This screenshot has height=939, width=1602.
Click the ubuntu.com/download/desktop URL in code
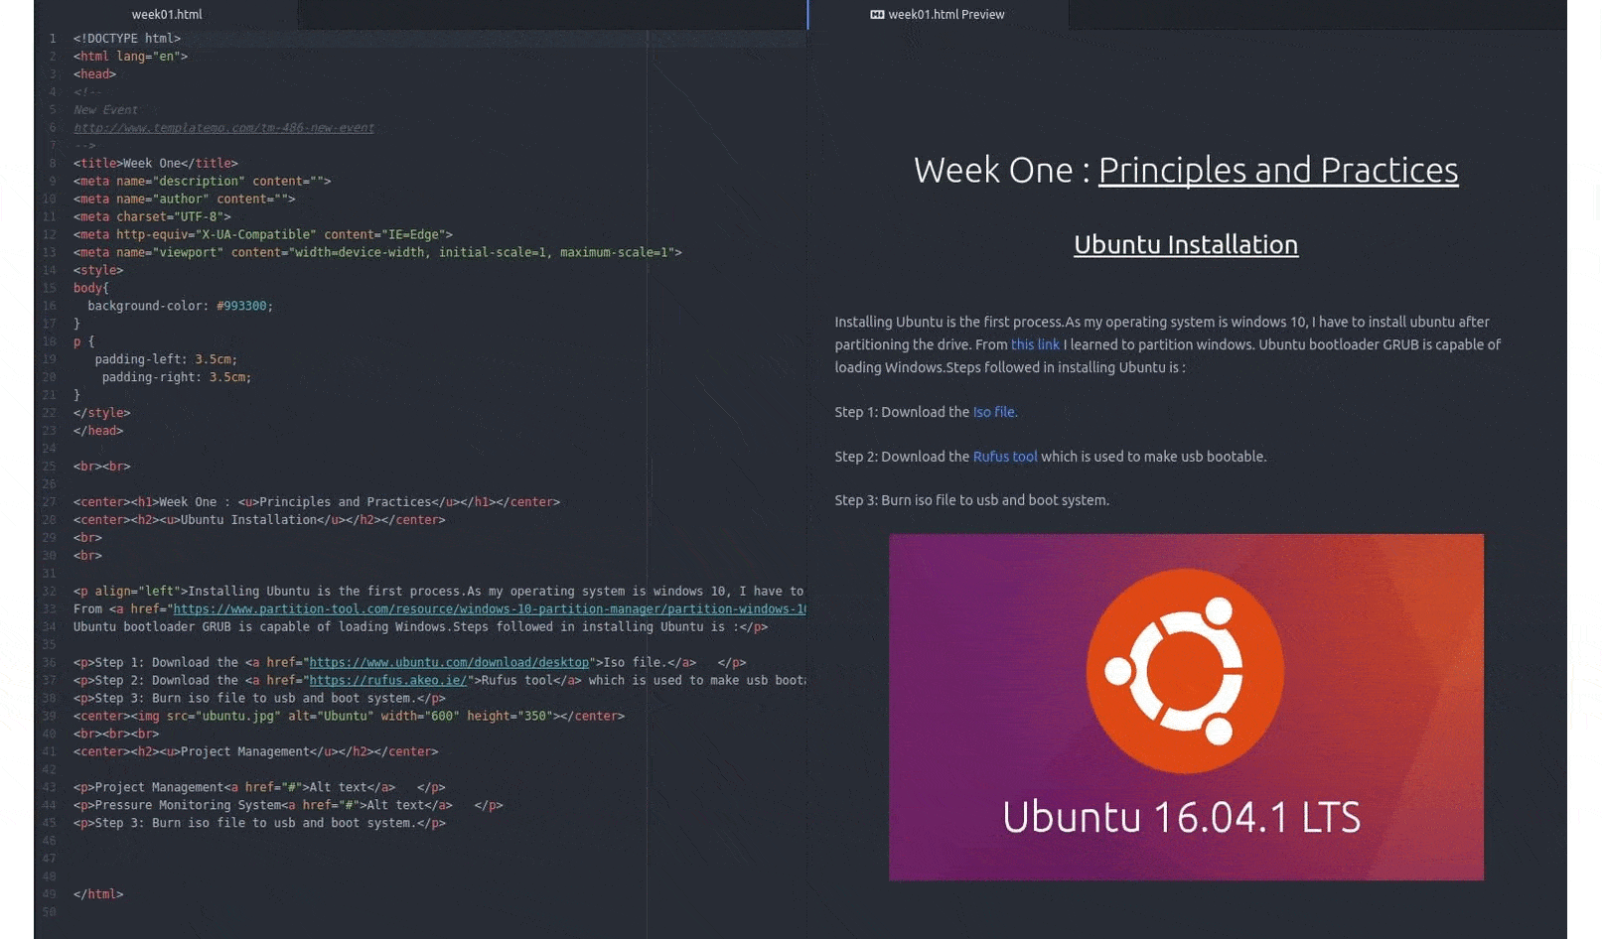(449, 663)
